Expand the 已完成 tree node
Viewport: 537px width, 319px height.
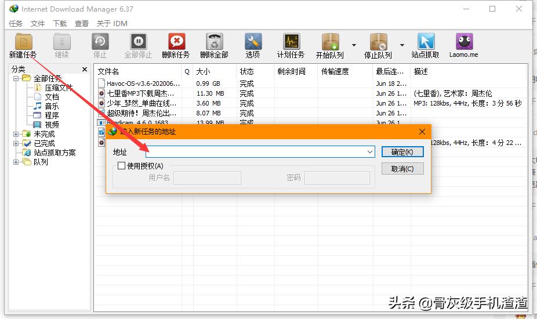16,143
